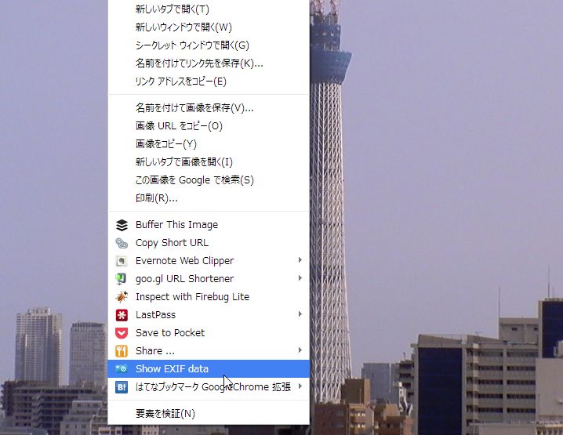Select Inspect with Firebug Lite label
This screenshot has width=563, height=435.
click(192, 297)
